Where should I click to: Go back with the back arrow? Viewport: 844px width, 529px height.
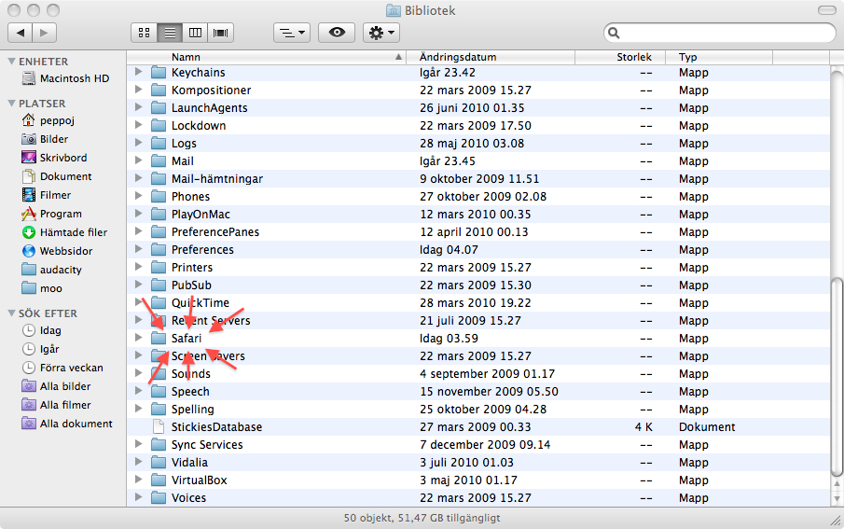coord(21,33)
